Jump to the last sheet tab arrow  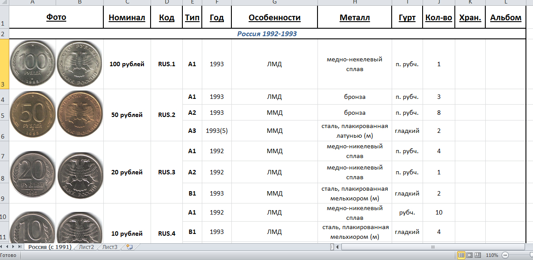[x=20, y=247]
